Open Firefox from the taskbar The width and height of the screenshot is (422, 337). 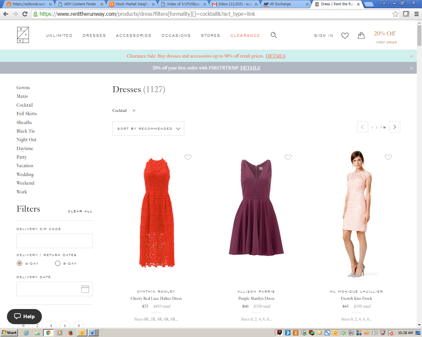tap(71, 333)
